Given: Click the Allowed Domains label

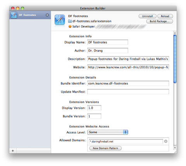Looking at the screenshot, I should [x=72, y=140].
